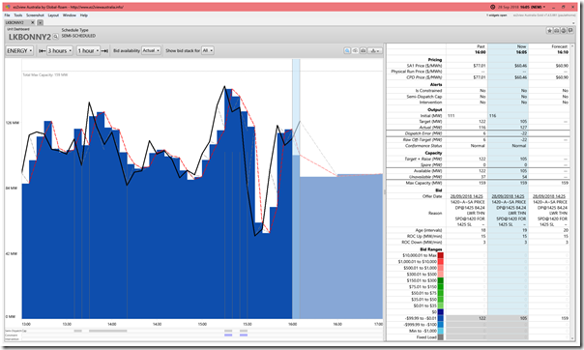The height and width of the screenshot is (350, 584).
Task: Click the ROC Up (MW/min) row label
Action: point(424,236)
